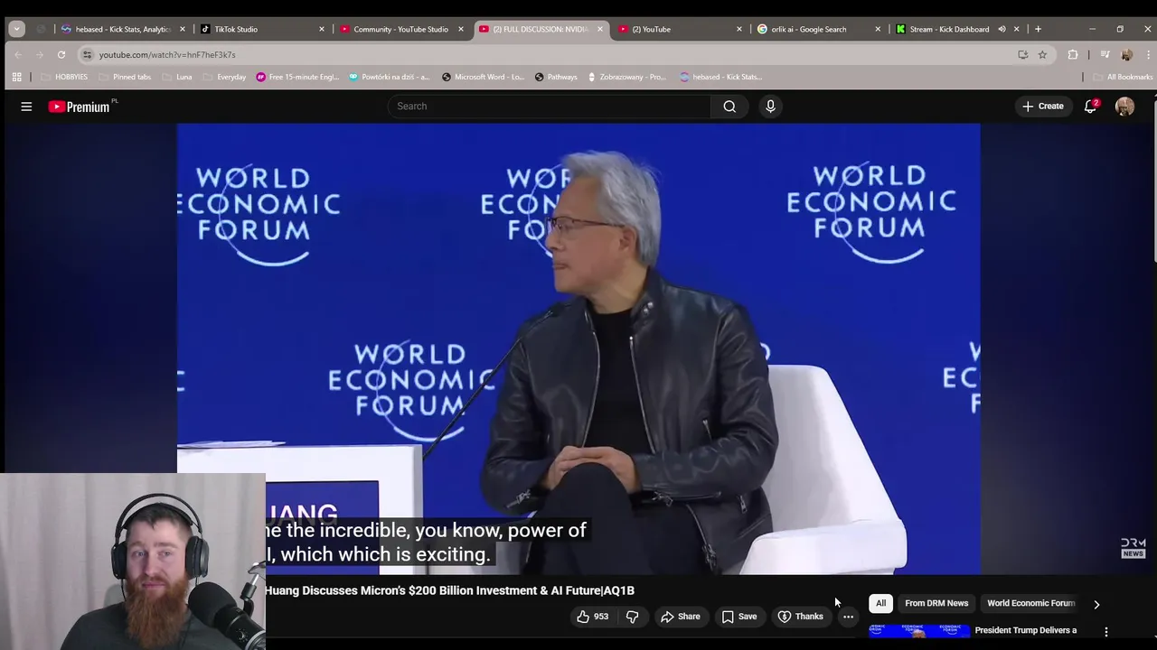This screenshot has width=1157, height=650.
Task: Open the bookmarks bar apps grid icon
Action: [x=16, y=77]
